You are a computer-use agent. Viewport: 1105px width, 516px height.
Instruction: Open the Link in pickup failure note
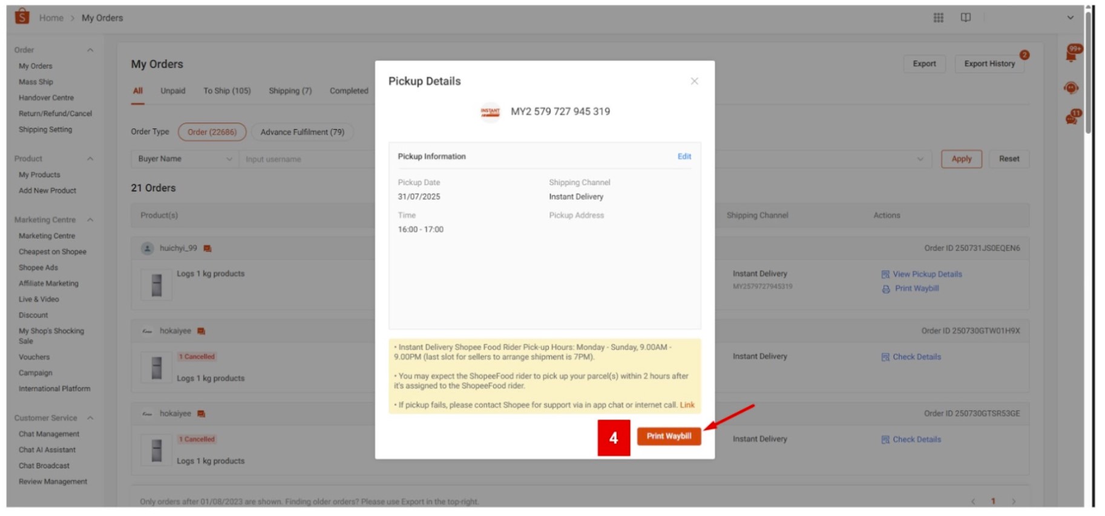point(687,405)
